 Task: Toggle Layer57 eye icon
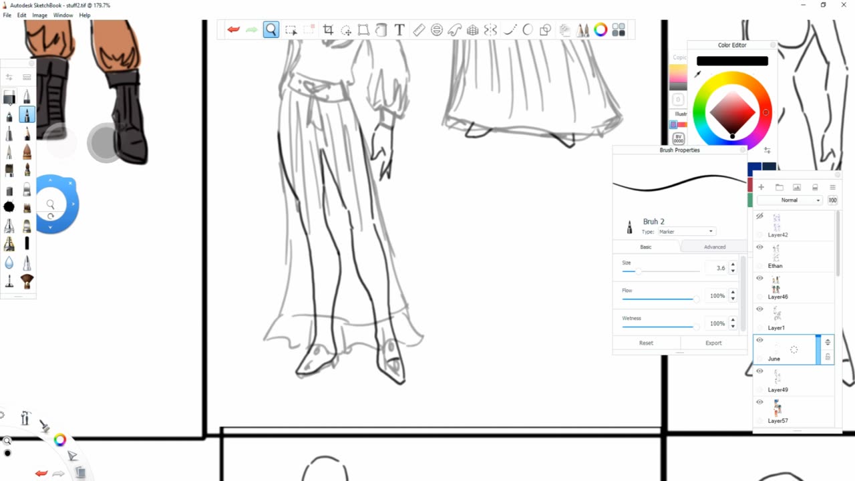click(759, 402)
